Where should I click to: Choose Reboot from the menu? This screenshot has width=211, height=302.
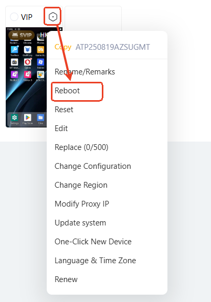pos(67,91)
